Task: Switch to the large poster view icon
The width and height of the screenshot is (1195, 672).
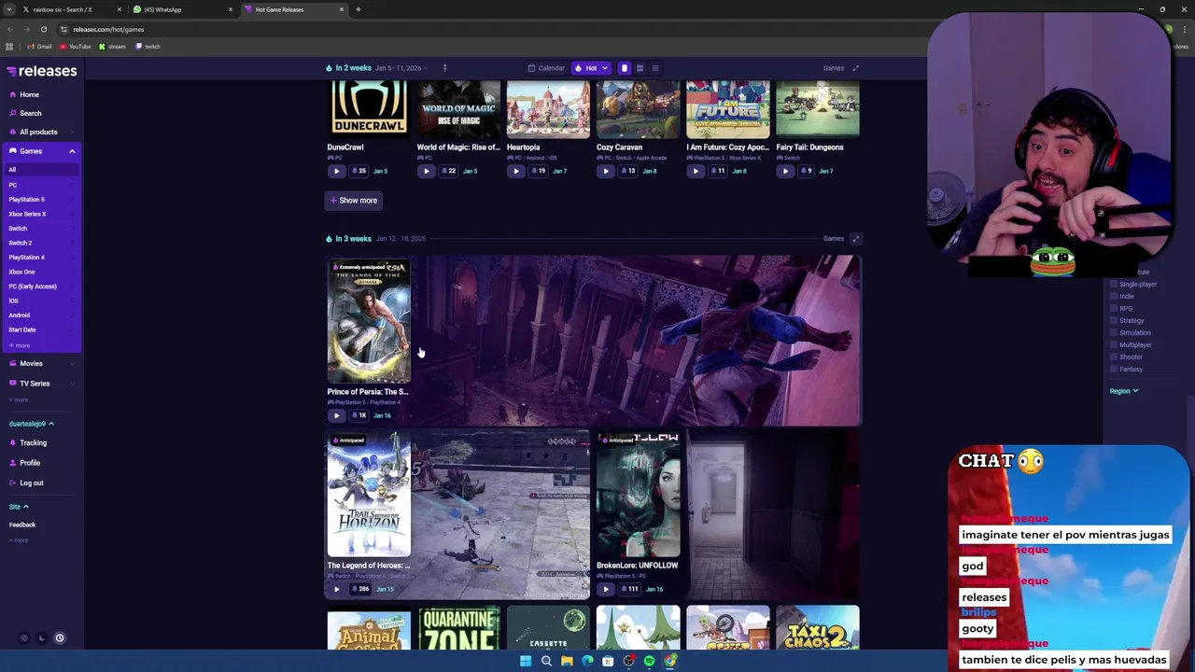Action: coord(625,68)
